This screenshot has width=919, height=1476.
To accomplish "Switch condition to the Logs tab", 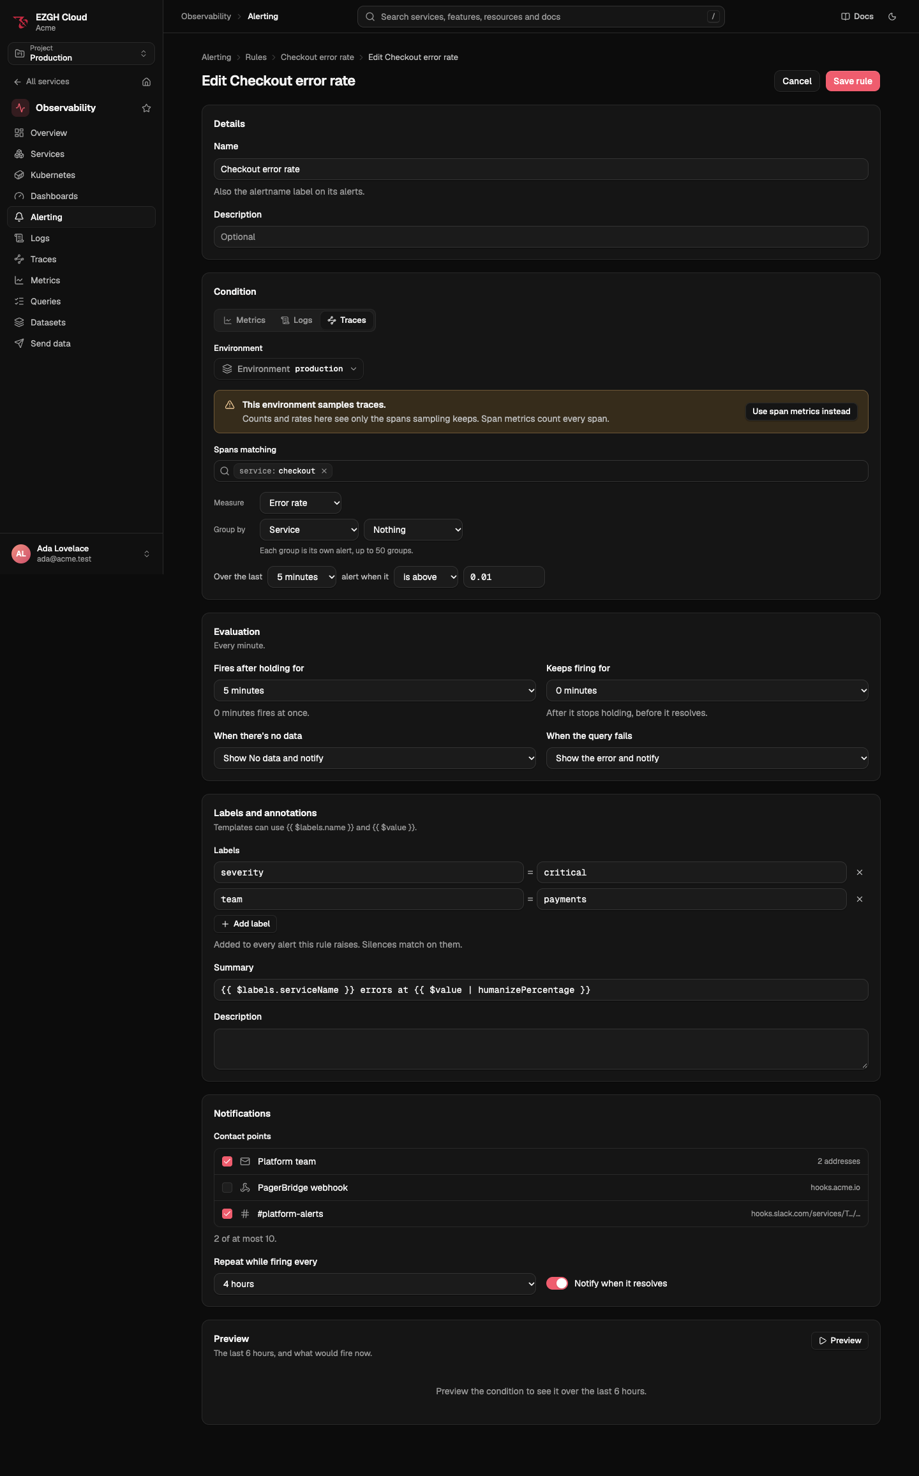I will pyautogui.click(x=297, y=320).
